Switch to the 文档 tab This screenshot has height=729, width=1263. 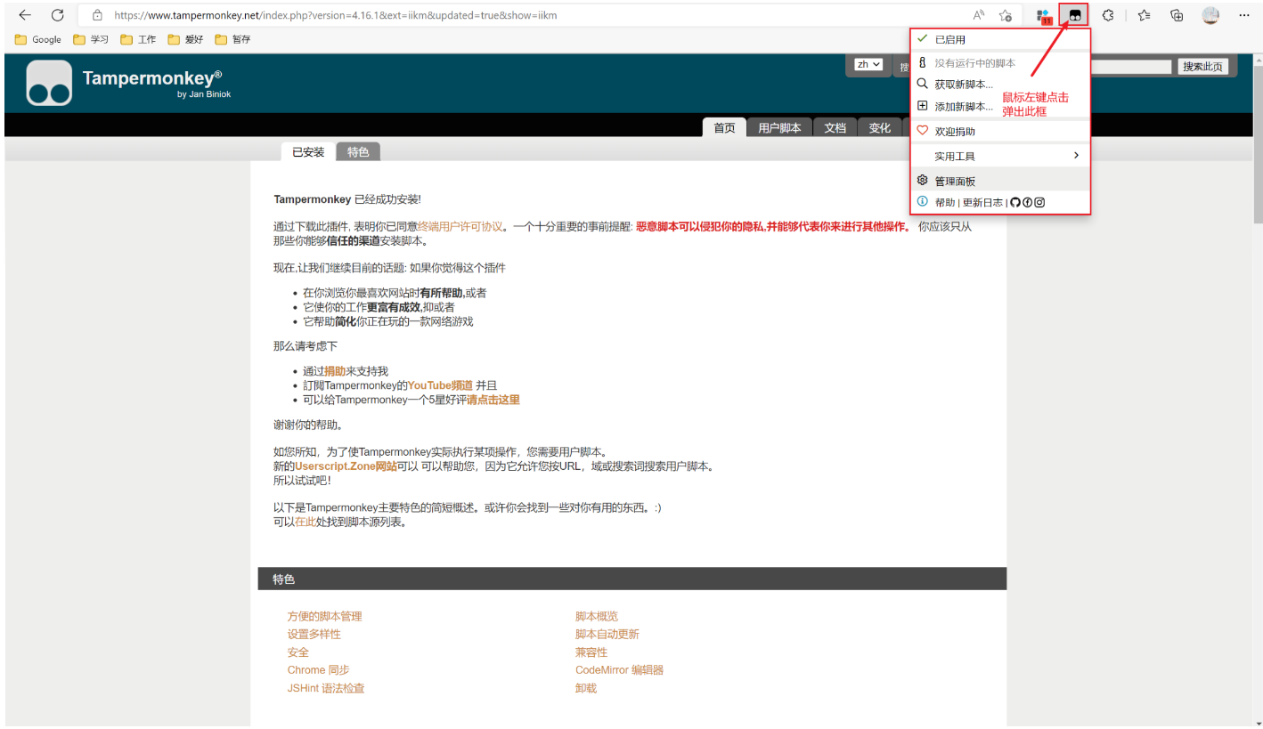(835, 127)
